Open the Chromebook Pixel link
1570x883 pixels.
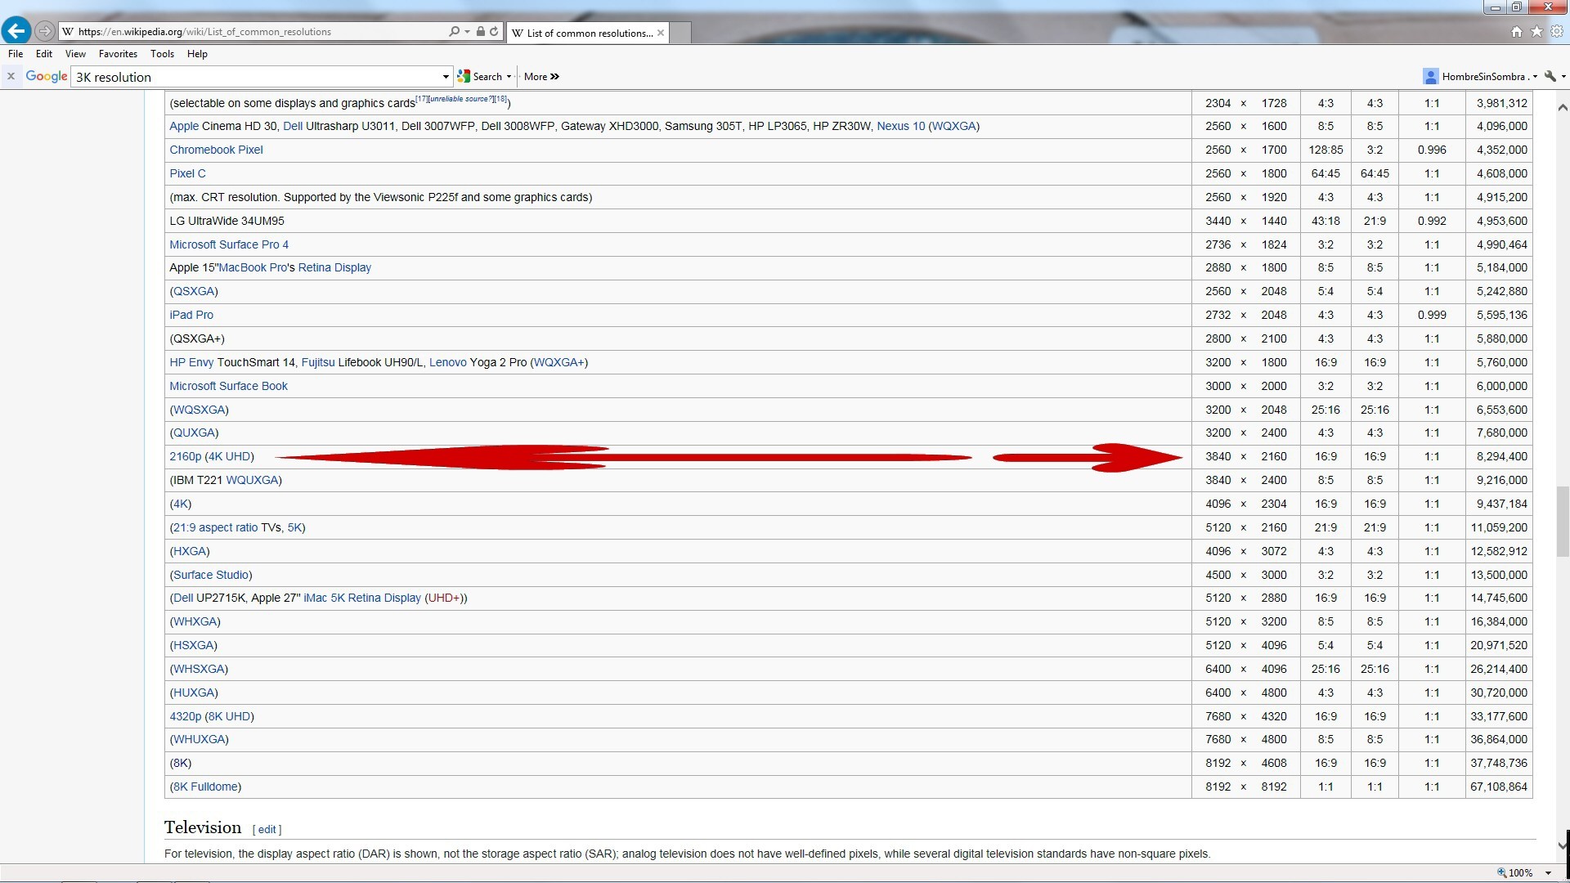point(216,150)
